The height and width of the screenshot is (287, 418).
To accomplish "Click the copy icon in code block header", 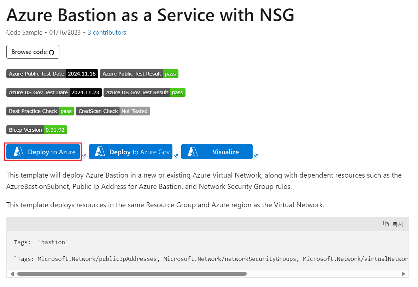I will tap(386, 224).
